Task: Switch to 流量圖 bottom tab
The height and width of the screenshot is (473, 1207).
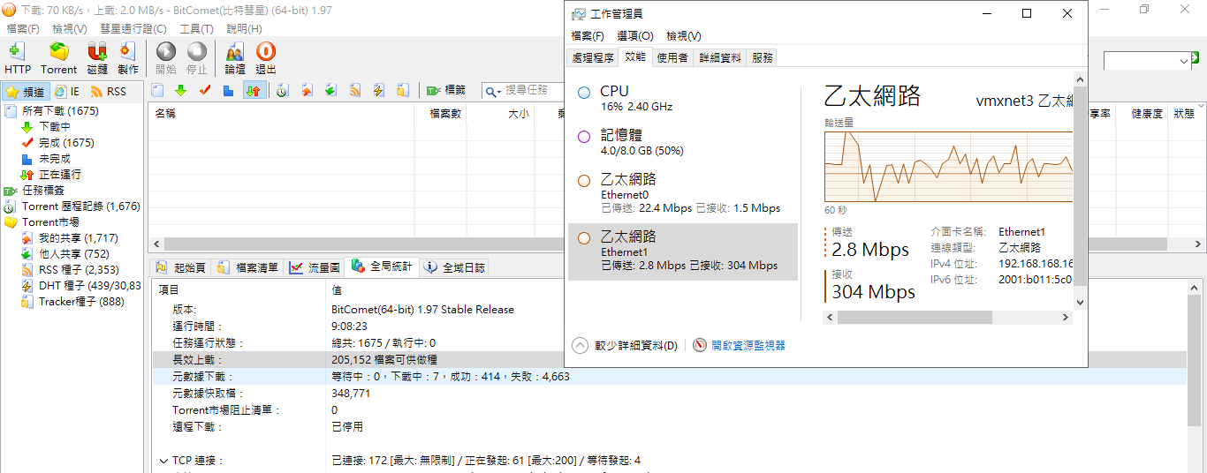Action: (x=315, y=267)
